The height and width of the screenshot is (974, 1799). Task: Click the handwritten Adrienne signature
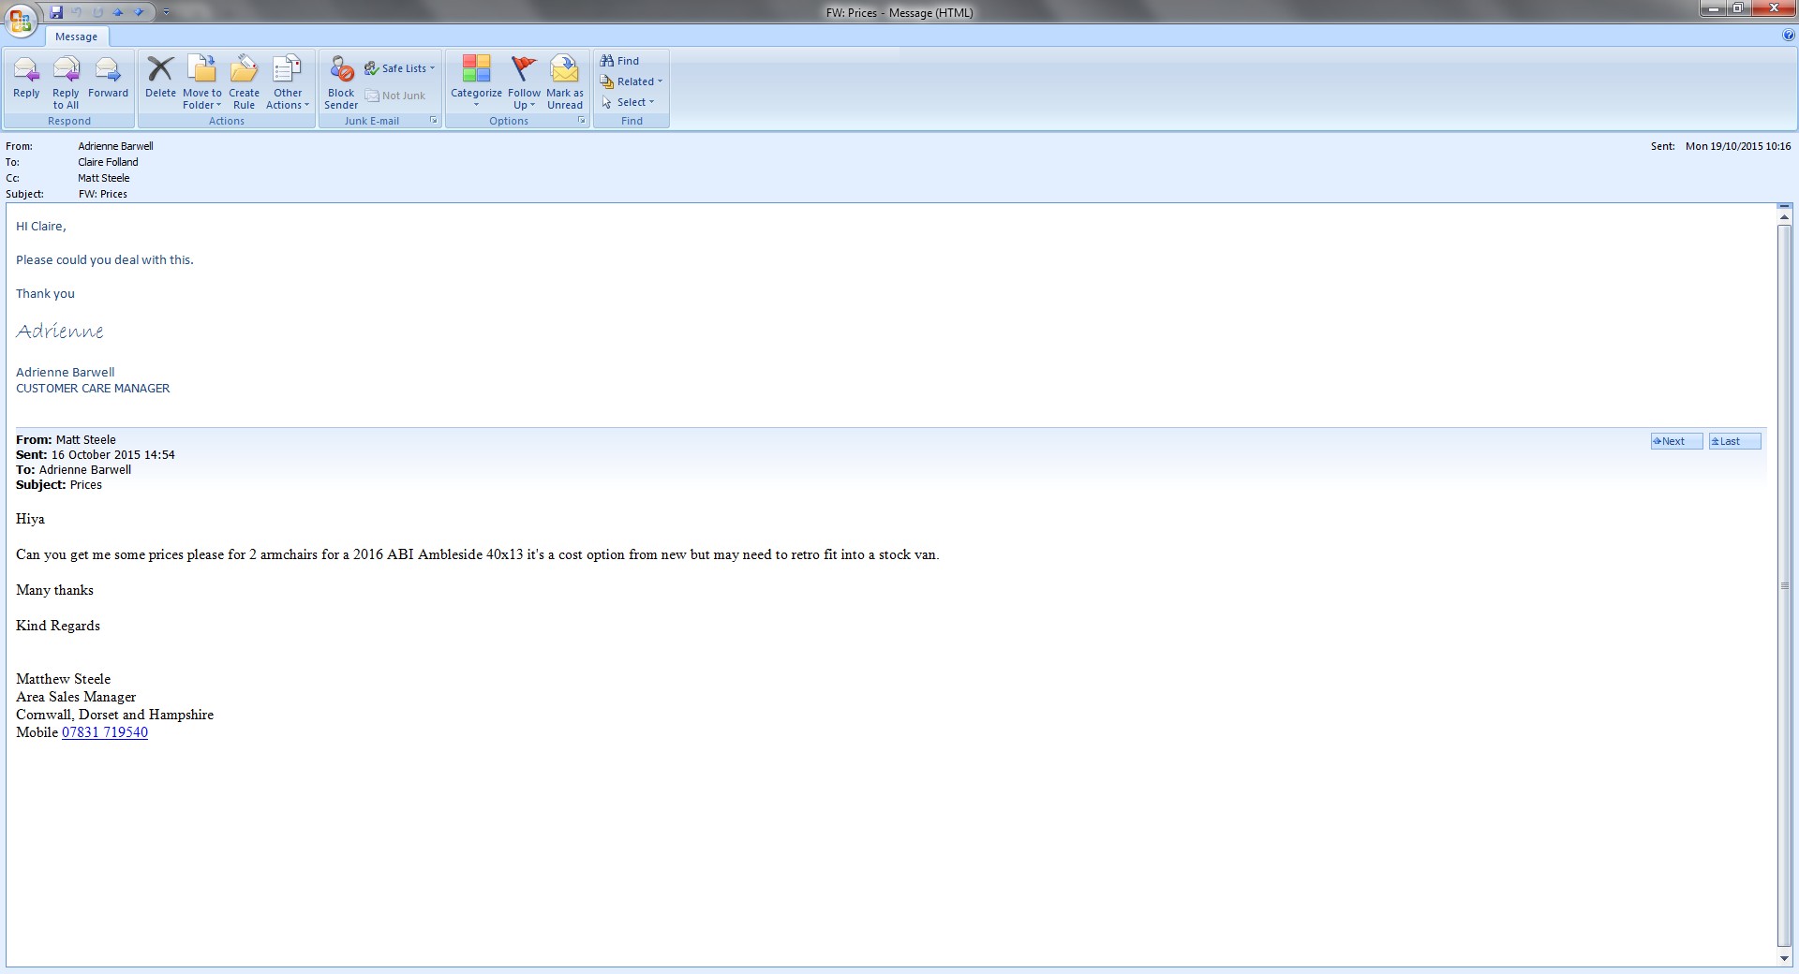pyautogui.click(x=60, y=331)
